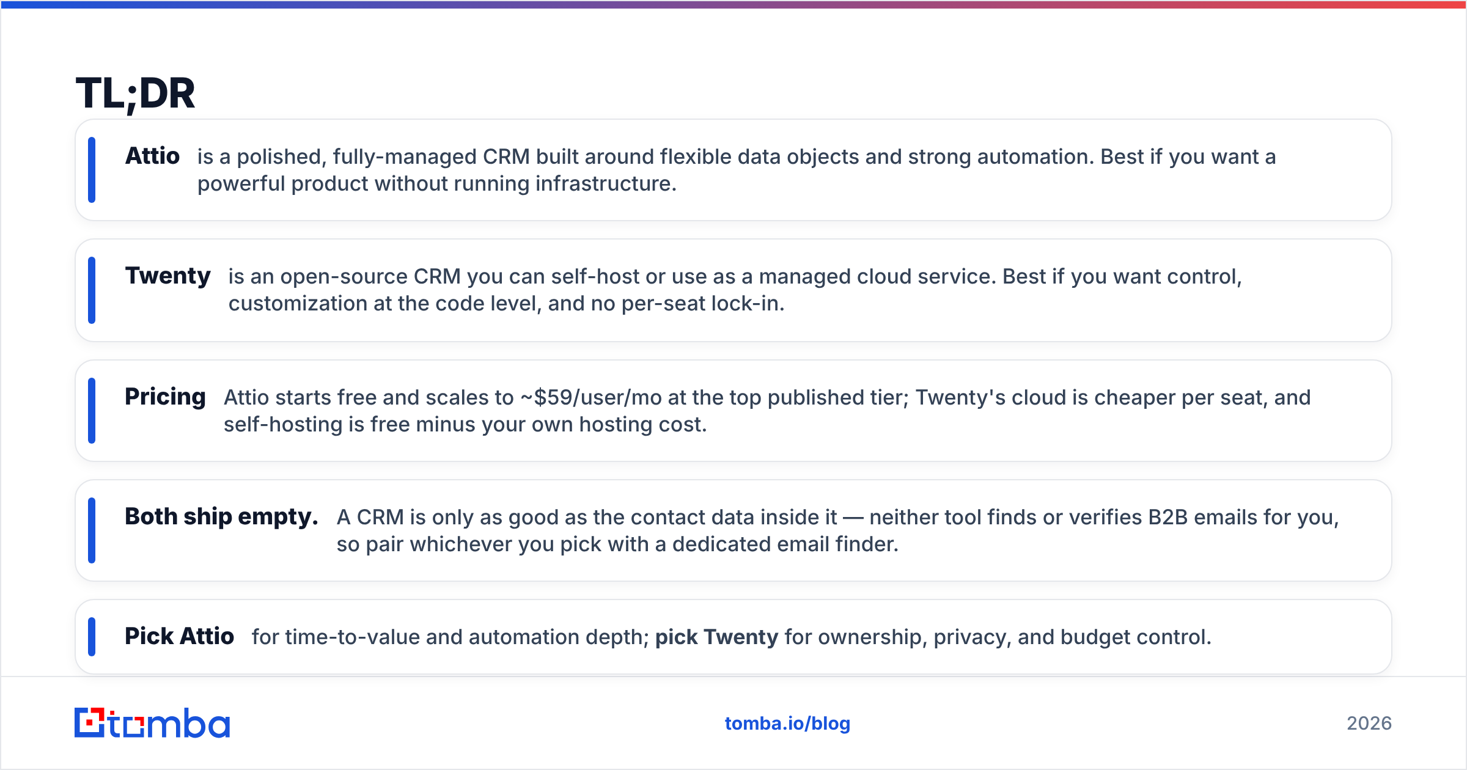Click the TL;DR heading

click(135, 94)
